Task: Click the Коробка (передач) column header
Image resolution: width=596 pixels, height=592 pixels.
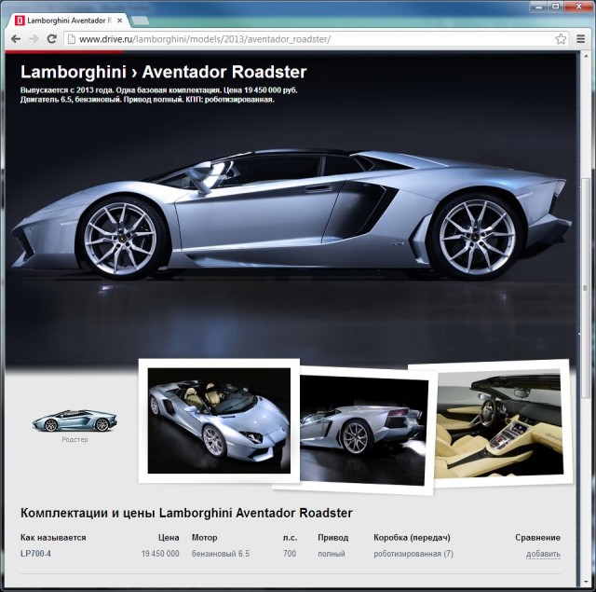Action: pos(412,538)
